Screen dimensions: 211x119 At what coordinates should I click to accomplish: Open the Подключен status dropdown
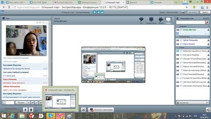(208, 103)
